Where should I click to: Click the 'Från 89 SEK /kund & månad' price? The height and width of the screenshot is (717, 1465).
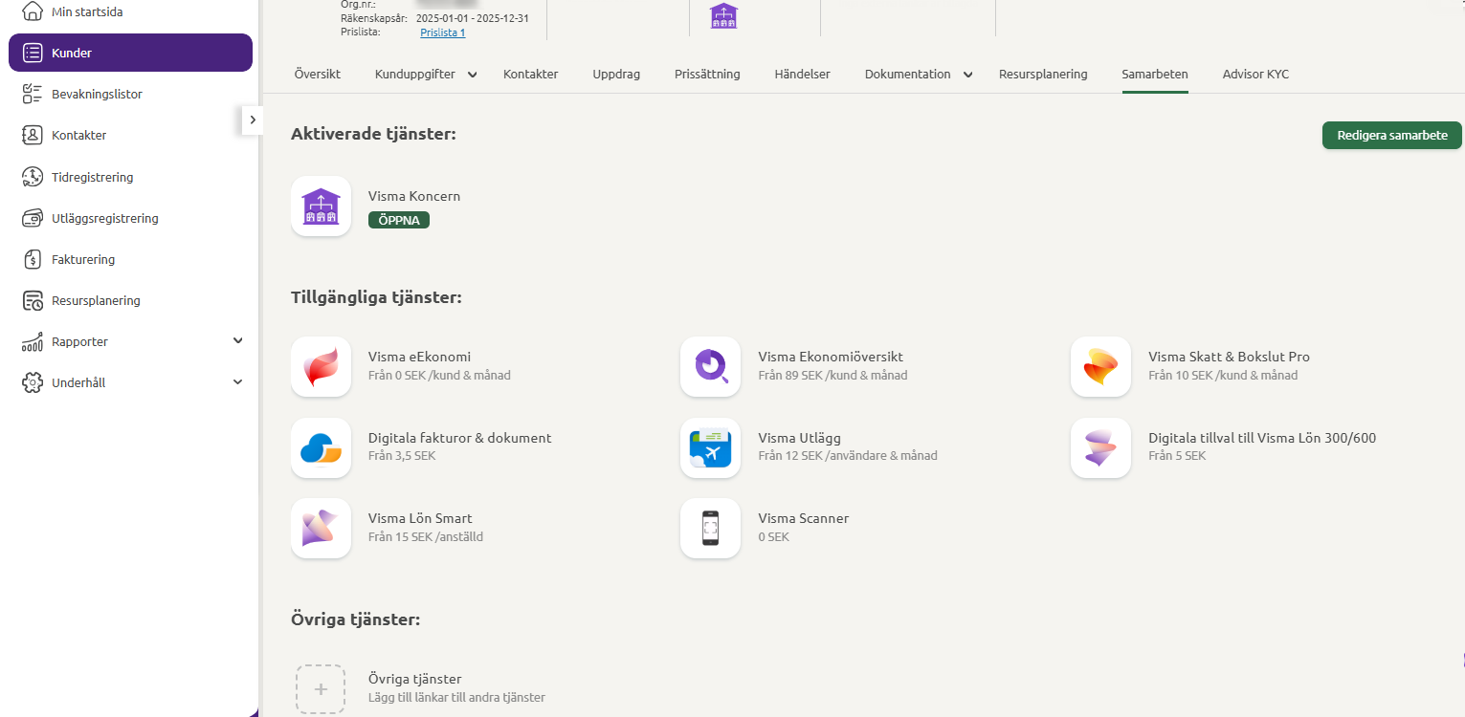coord(832,375)
